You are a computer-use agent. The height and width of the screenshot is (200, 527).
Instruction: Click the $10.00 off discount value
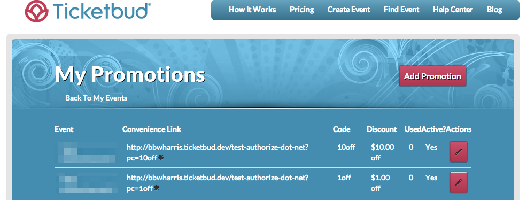383,152
